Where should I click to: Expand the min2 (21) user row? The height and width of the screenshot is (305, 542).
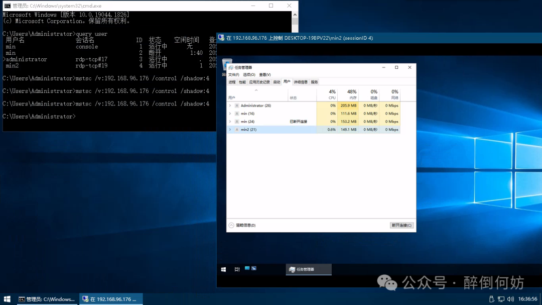point(230,130)
